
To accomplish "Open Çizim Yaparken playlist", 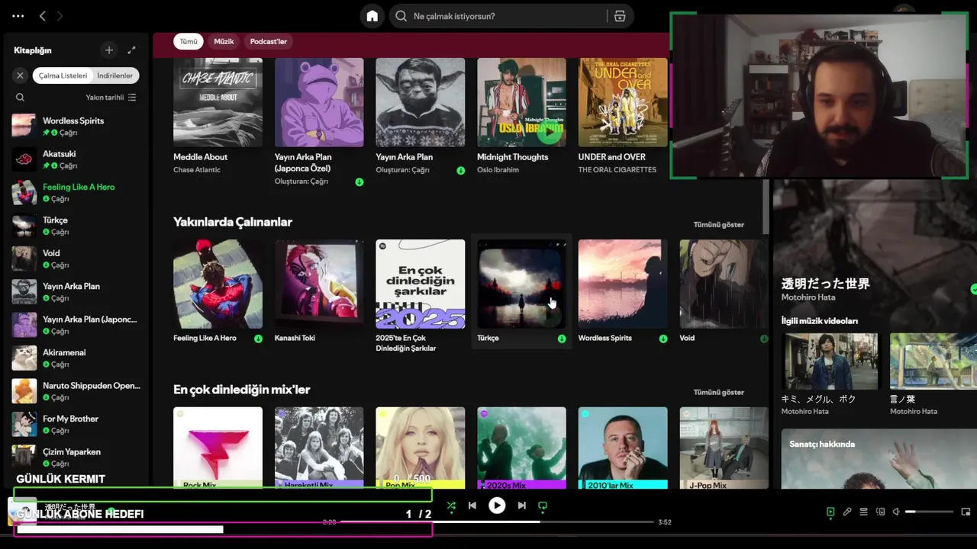I will tap(76, 457).
